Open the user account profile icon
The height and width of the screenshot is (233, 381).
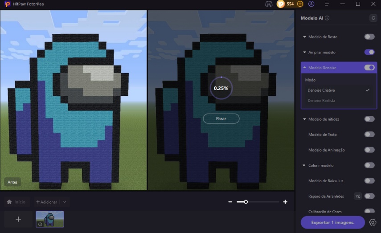[x=311, y=4]
